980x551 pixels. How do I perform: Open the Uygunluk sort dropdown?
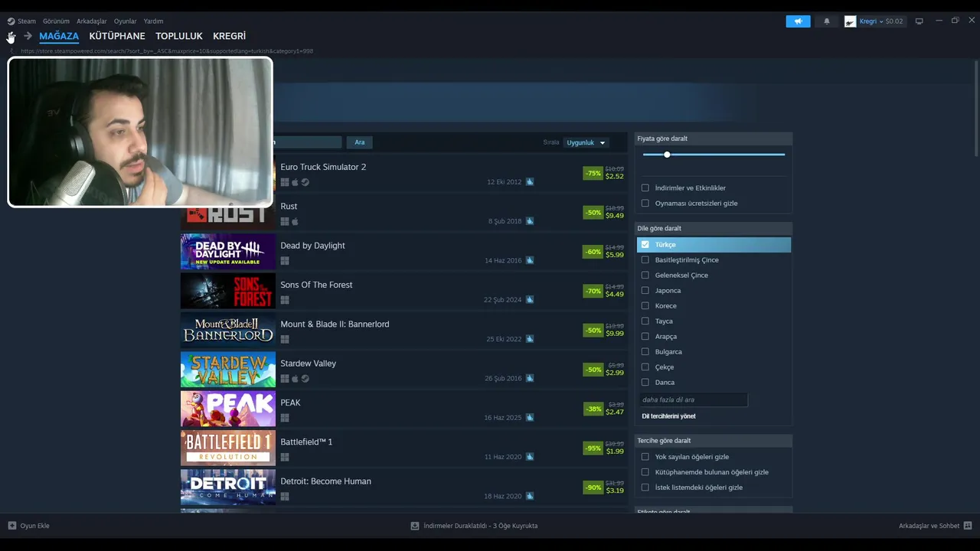[x=586, y=142]
